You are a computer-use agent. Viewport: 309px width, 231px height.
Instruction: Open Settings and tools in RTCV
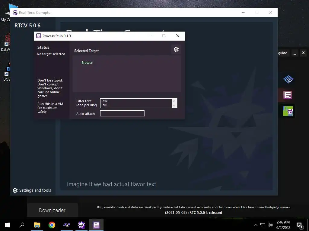[32, 190]
